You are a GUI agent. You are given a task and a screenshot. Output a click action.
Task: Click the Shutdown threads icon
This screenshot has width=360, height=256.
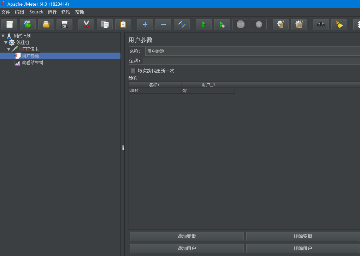(x=259, y=24)
